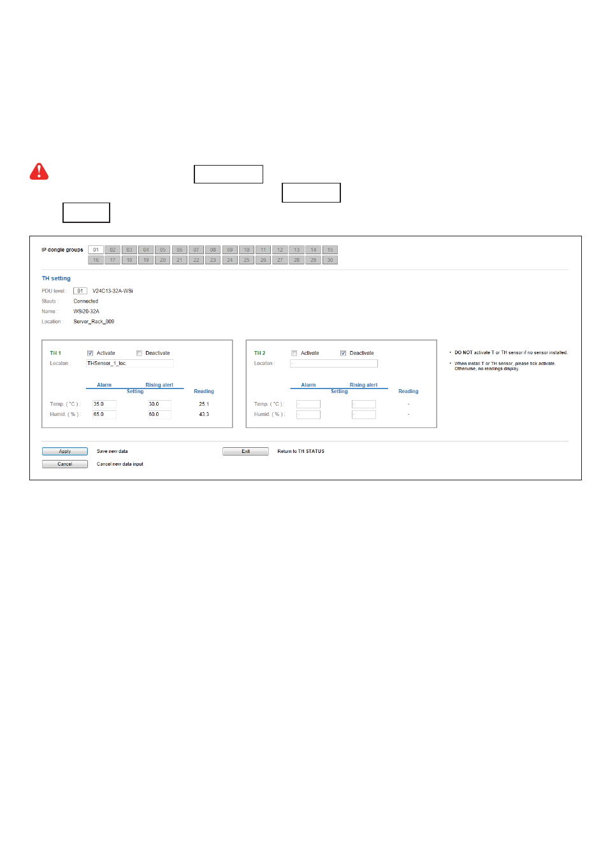The height and width of the screenshot is (860, 608).
Task: Edit TH 1 temperature alarm setting 35.0
Action: [x=105, y=404]
